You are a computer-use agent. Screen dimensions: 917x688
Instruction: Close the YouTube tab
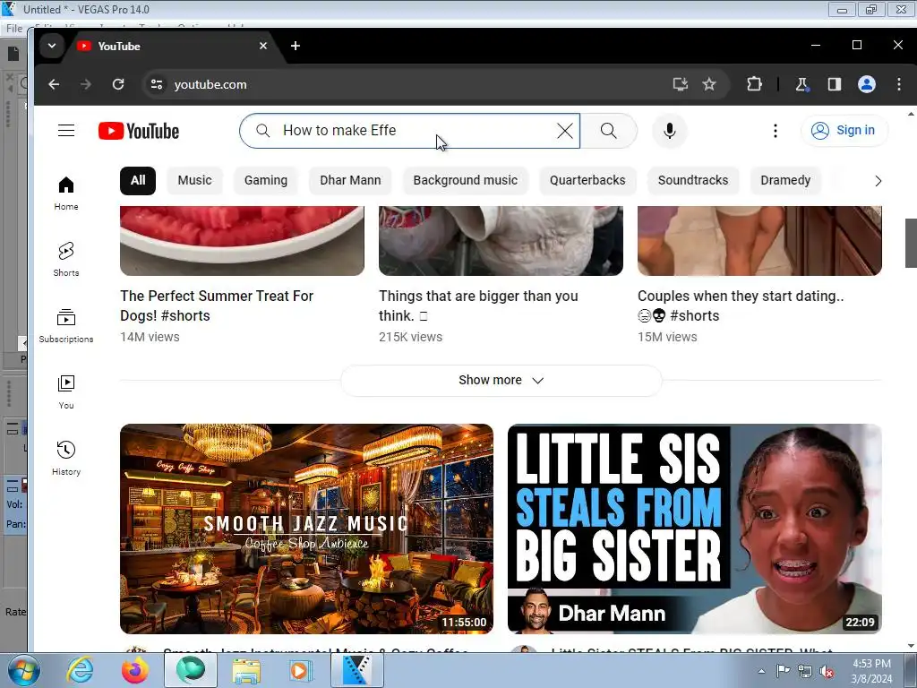[x=263, y=46]
